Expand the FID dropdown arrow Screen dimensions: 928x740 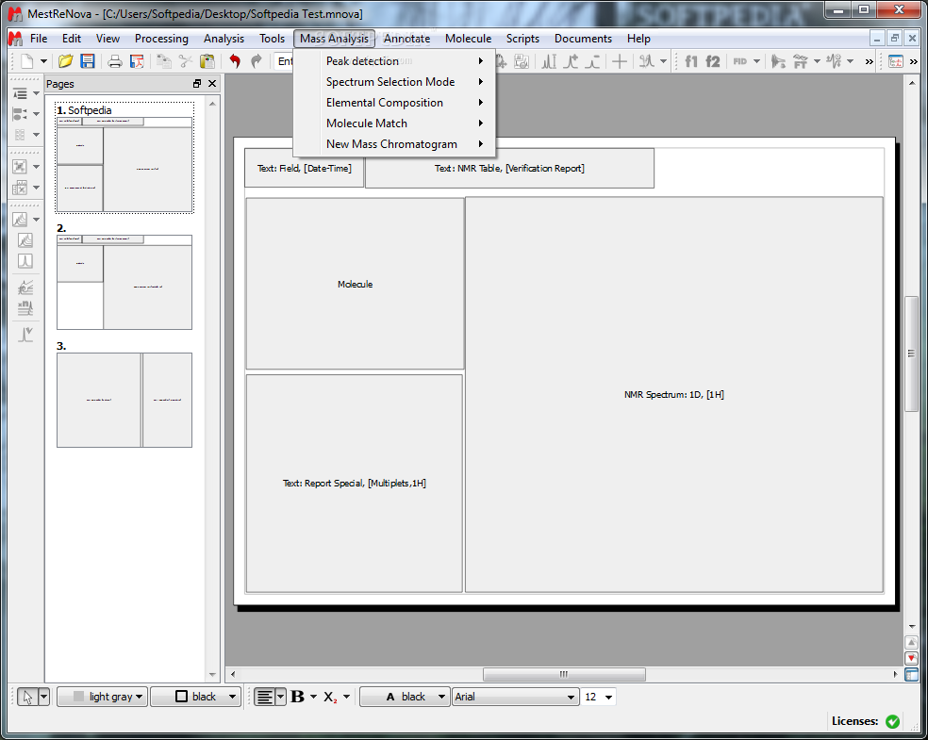click(756, 61)
